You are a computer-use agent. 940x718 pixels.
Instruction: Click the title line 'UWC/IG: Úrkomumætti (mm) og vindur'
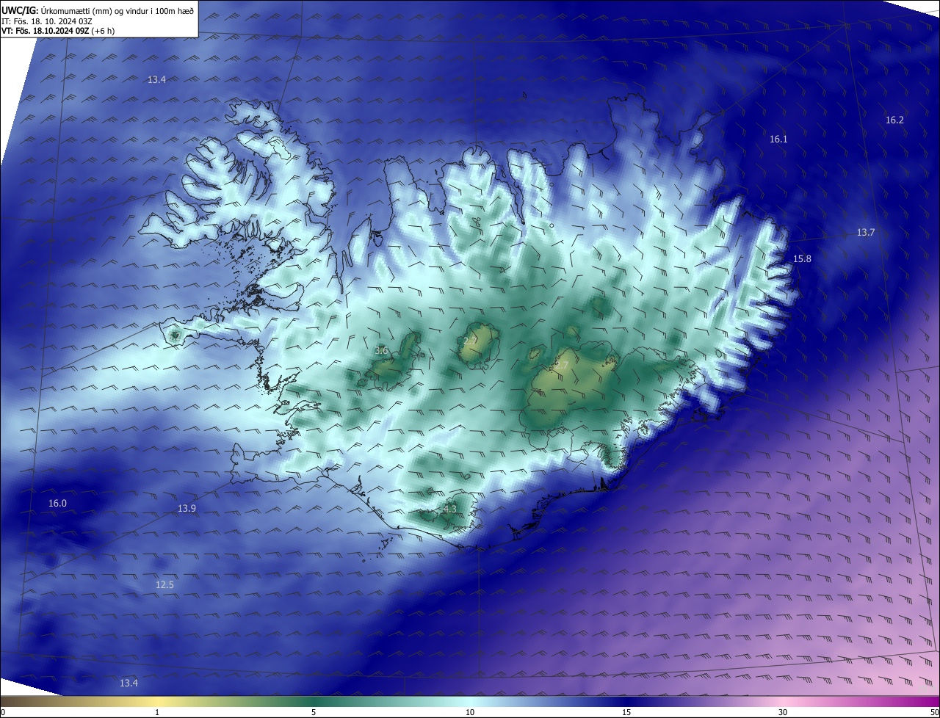pos(98,11)
